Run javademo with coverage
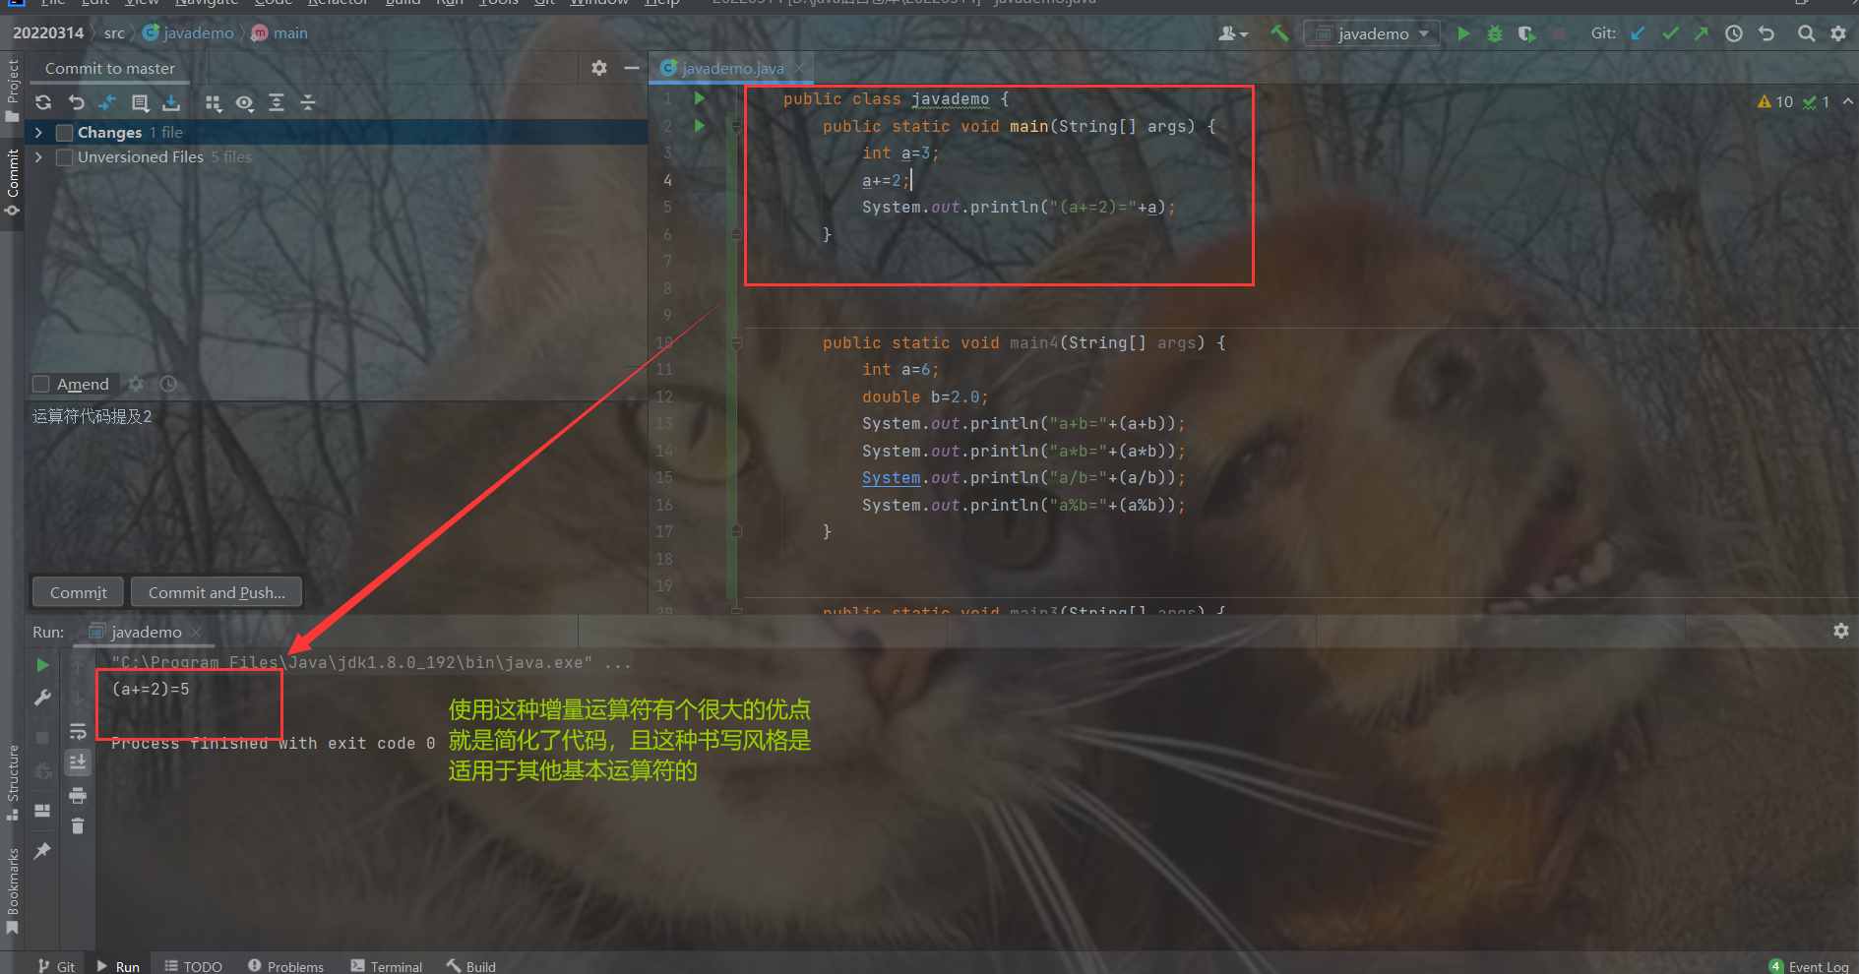 1526,33
